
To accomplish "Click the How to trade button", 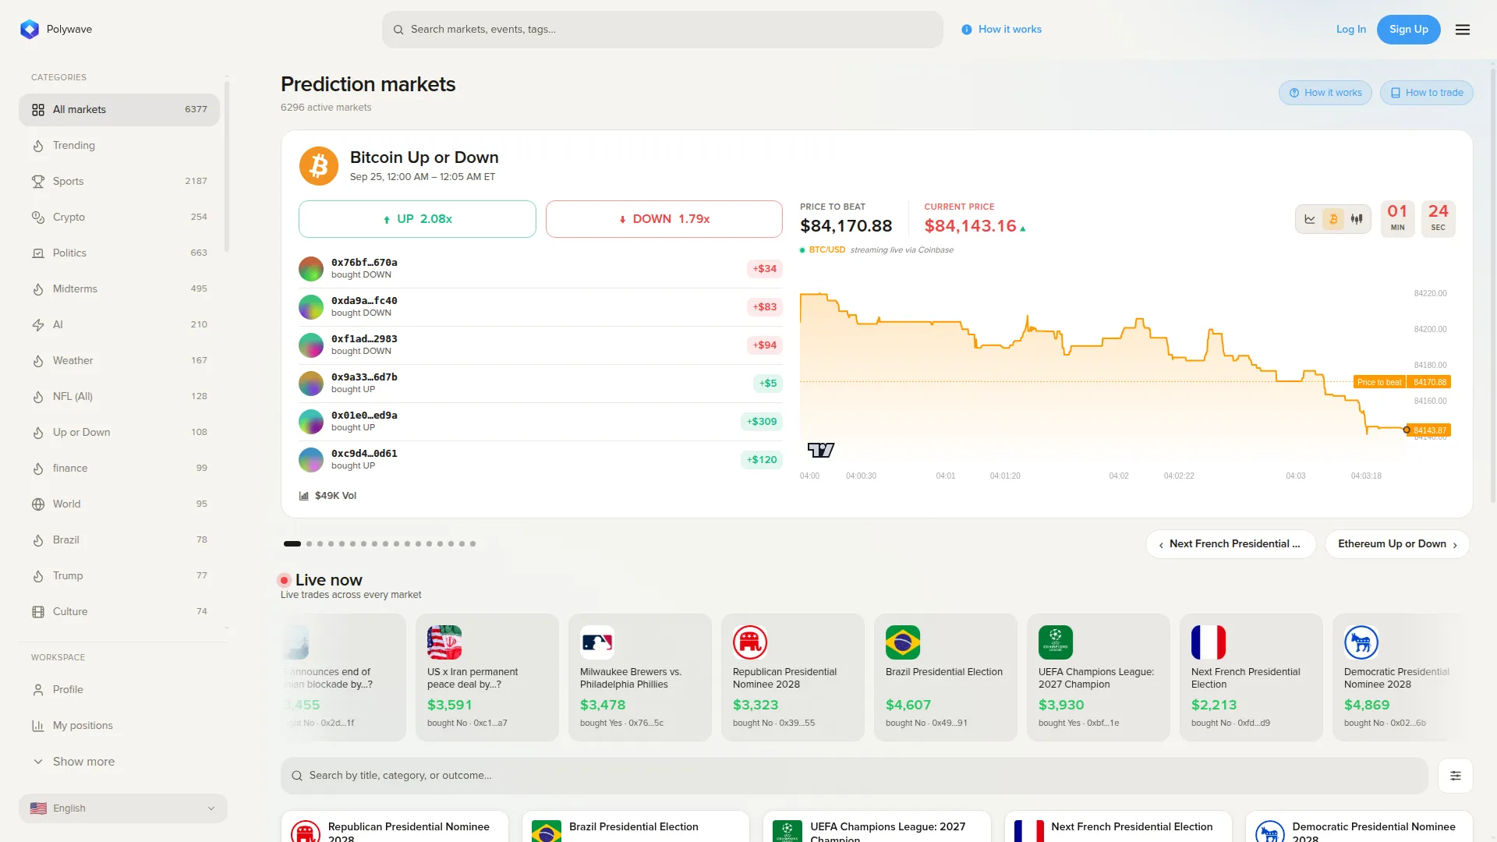I will coord(1427,93).
